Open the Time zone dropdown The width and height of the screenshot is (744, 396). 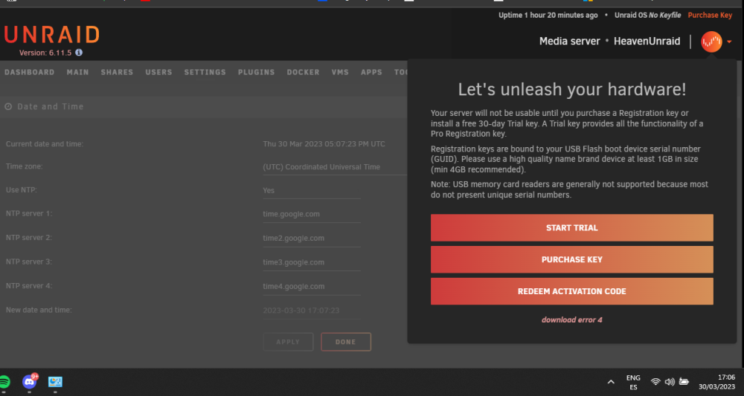click(x=335, y=167)
